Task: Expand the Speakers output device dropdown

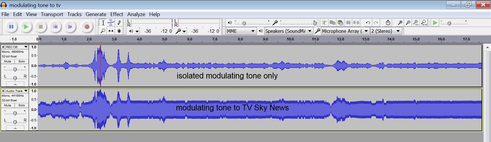Action: click(289, 31)
